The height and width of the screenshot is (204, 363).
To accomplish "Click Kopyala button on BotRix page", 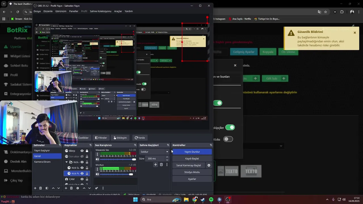I will coord(268,52).
